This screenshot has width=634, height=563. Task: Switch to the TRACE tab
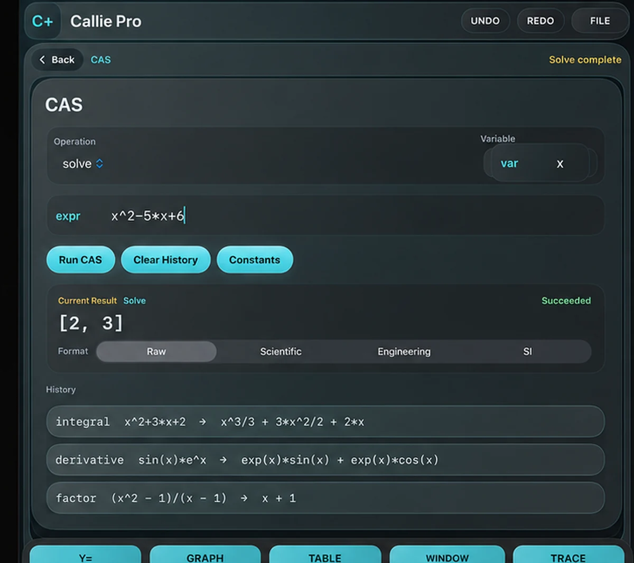[568, 555]
